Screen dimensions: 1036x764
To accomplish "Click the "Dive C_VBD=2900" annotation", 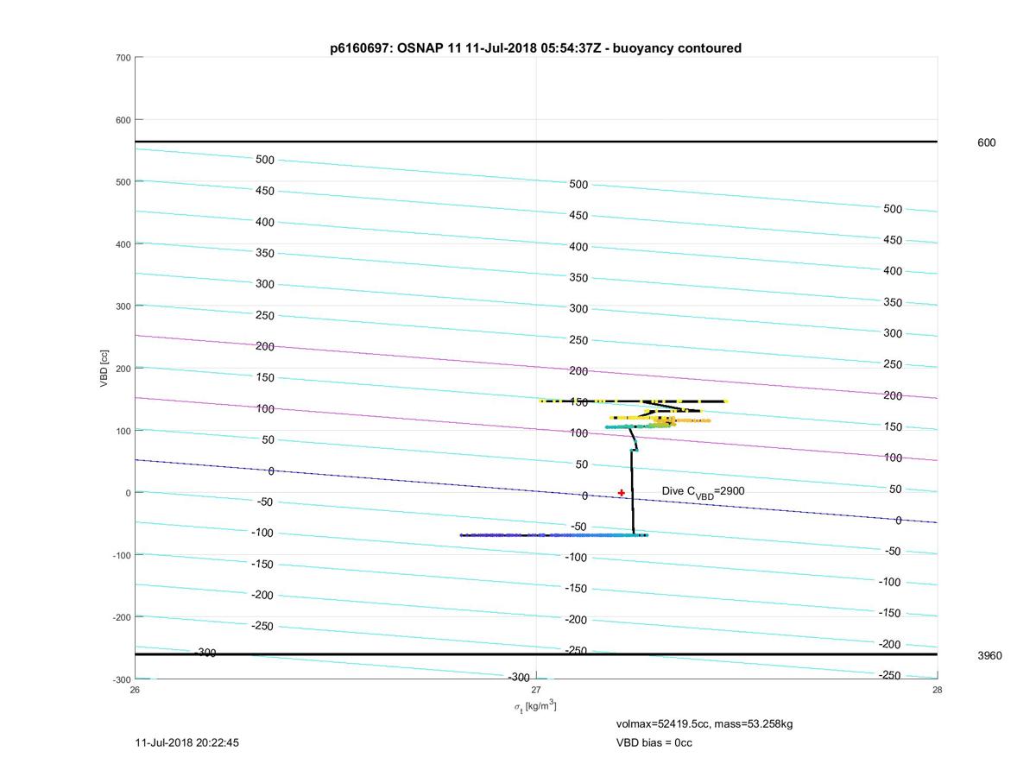I will click(703, 492).
